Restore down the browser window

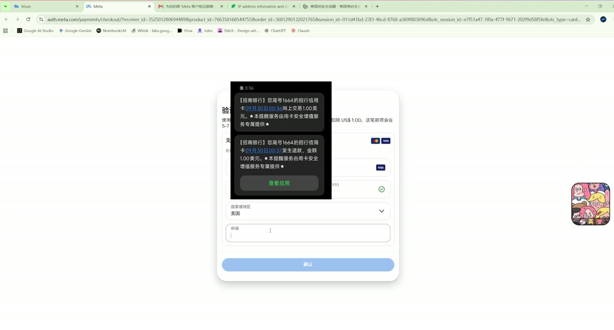(x=600, y=7)
